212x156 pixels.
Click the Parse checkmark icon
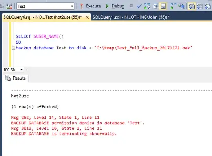point(139,6)
